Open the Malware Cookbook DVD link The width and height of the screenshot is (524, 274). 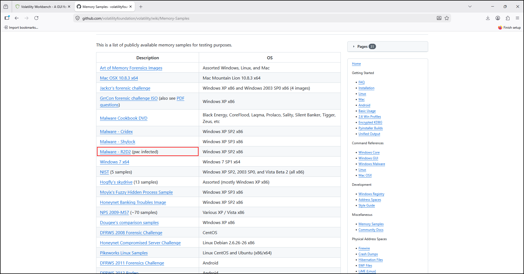point(124,118)
